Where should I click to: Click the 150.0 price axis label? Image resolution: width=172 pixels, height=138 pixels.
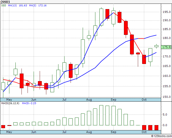tap(166, 97)
